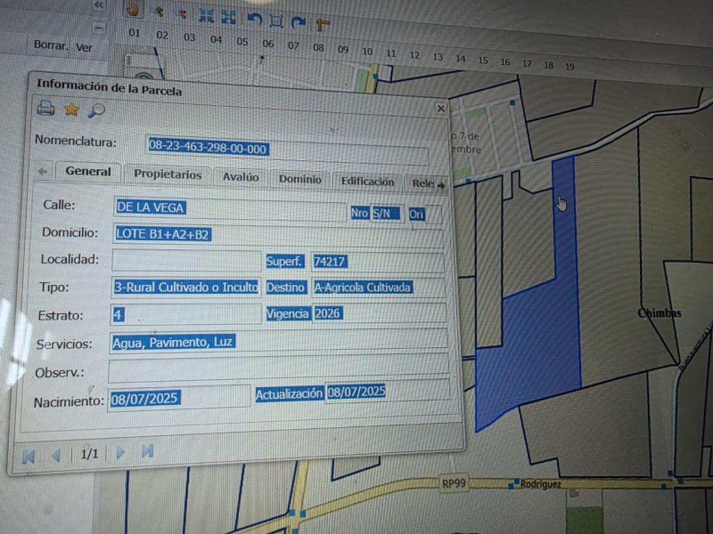The width and height of the screenshot is (713, 534).
Task: Click the redo arrow in map toolbar
Action: (x=299, y=22)
